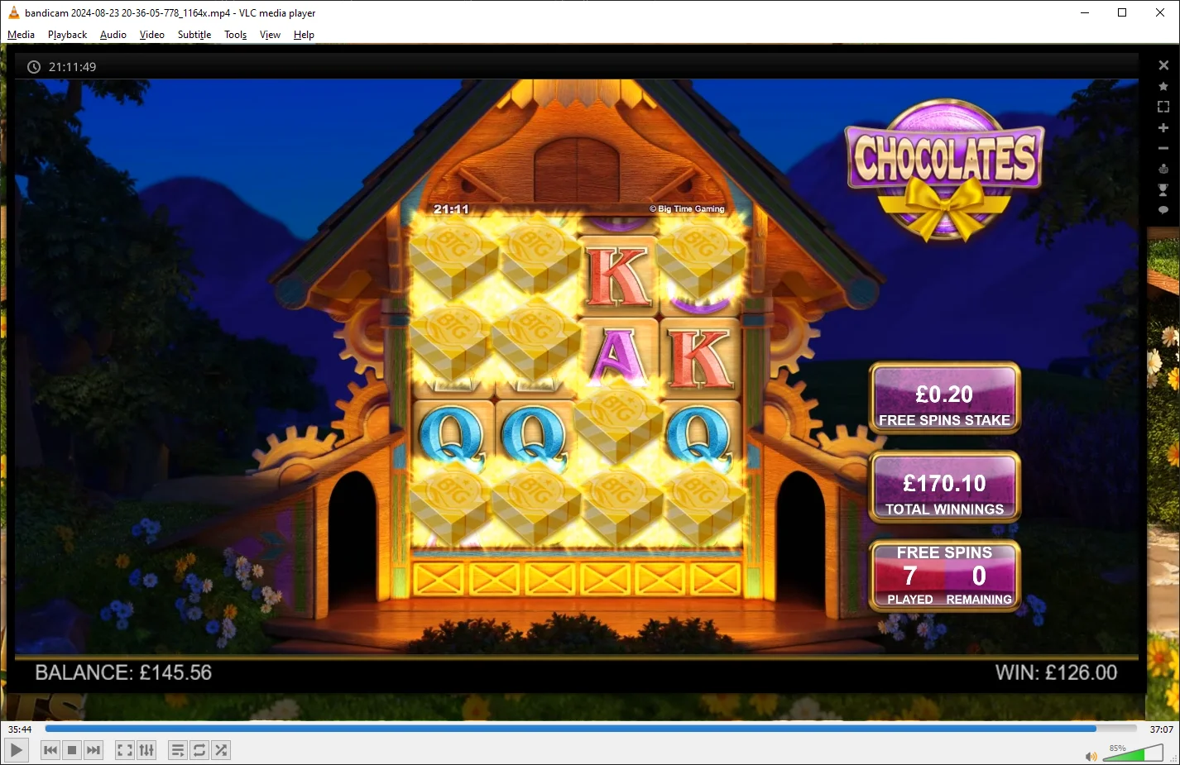Skip to next media in playlist
This screenshot has width=1180, height=765.
[x=94, y=750]
